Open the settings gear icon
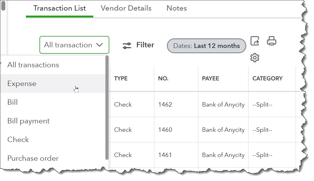314x181 pixels. pyautogui.click(x=255, y=58)
